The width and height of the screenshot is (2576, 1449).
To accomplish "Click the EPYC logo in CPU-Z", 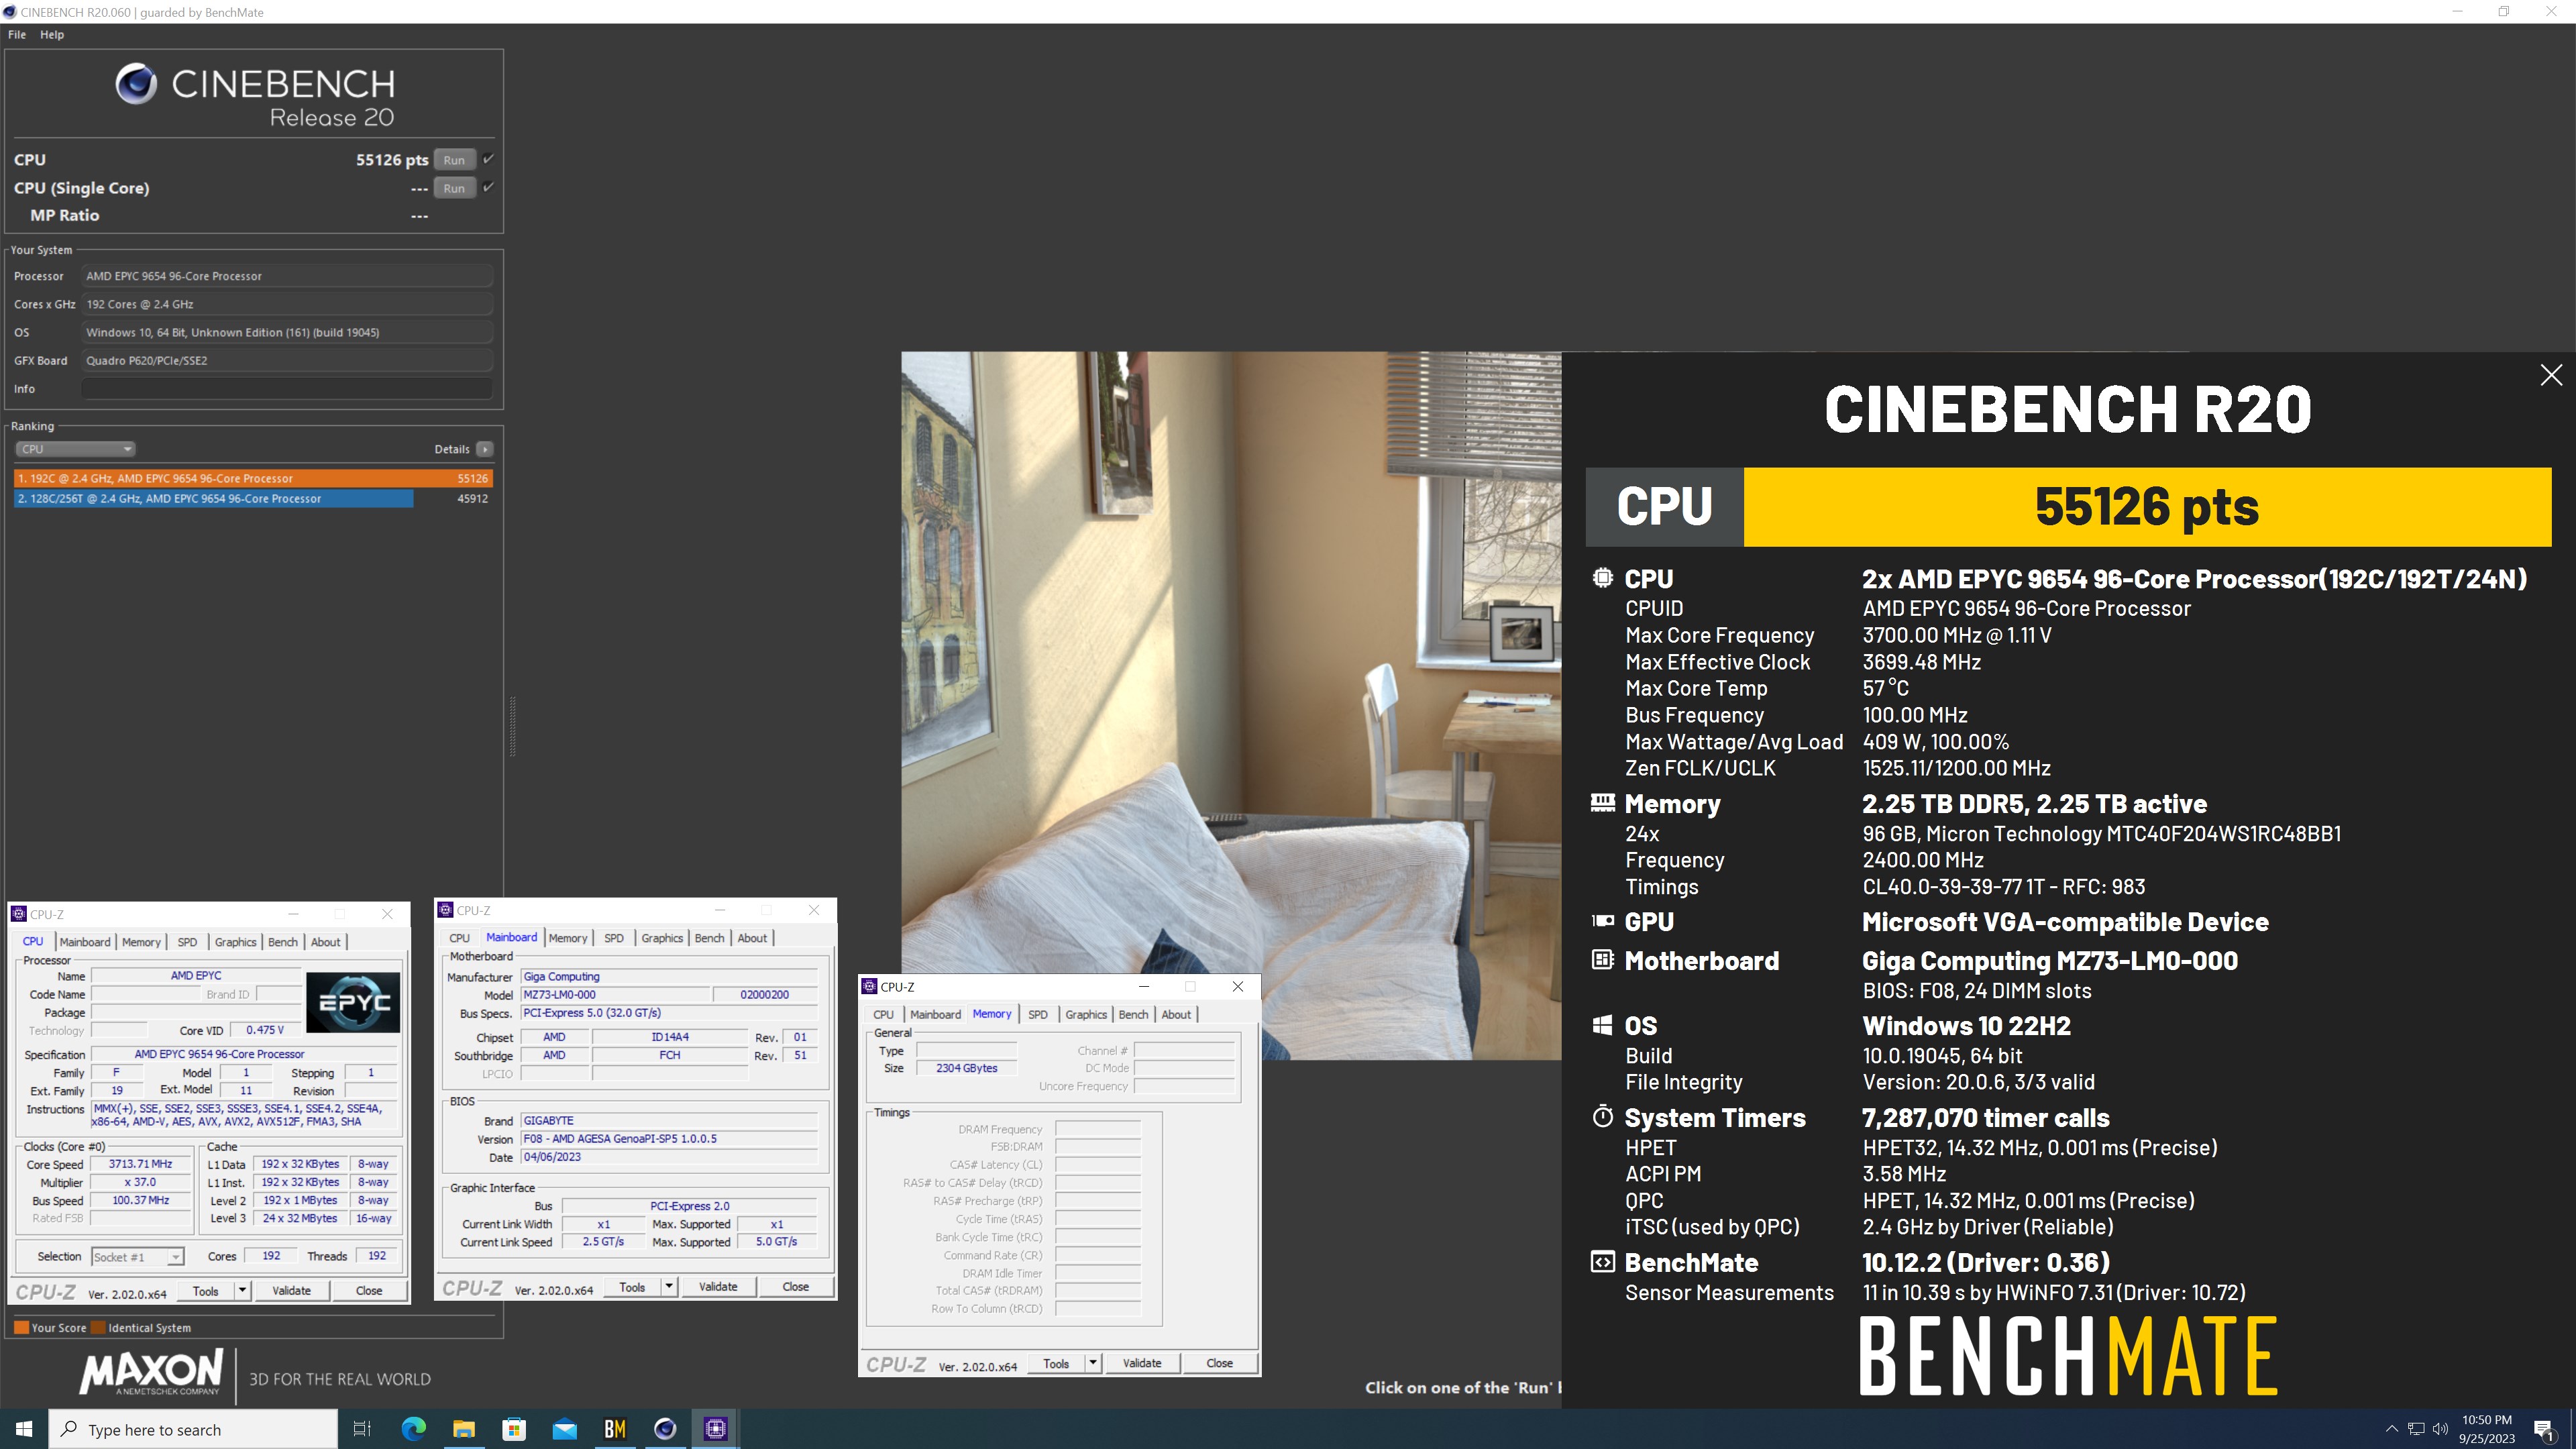I will tap(353, 1002).
